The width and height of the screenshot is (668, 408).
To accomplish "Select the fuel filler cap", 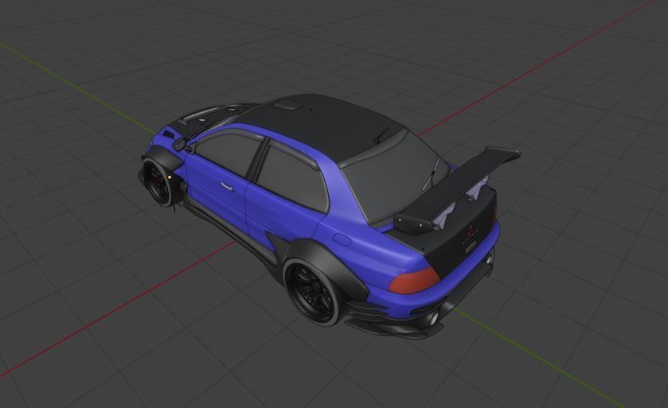I will [342, 239].
